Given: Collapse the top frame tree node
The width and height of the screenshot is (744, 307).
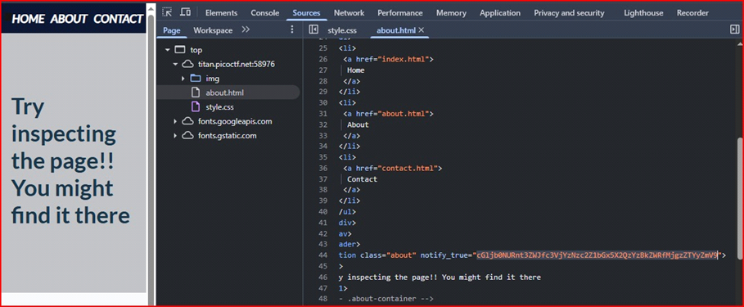Looking at the screenshot, I should [x=168, y=50].
